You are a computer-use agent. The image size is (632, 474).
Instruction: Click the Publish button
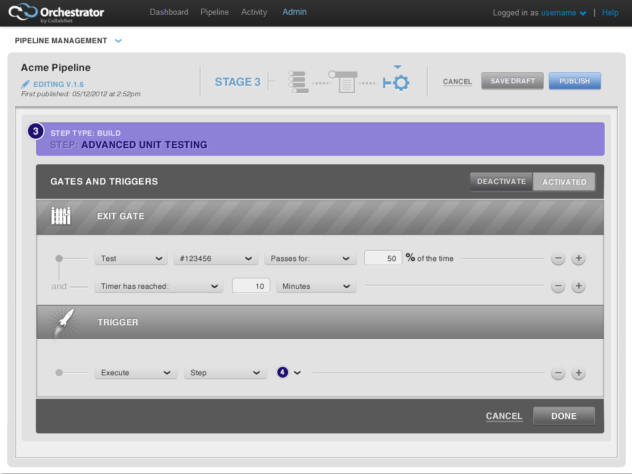(575, 81)
